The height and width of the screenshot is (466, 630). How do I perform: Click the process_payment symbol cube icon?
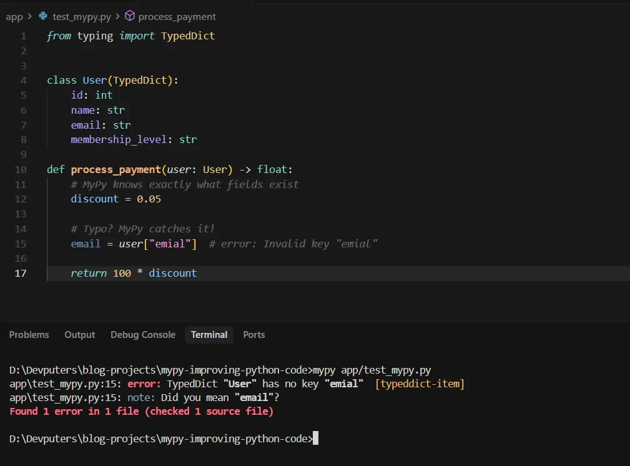(x=130, y=16)
